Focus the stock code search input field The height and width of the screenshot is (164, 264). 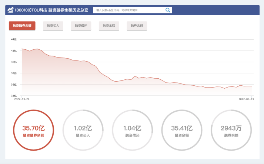tap(130, 10)
